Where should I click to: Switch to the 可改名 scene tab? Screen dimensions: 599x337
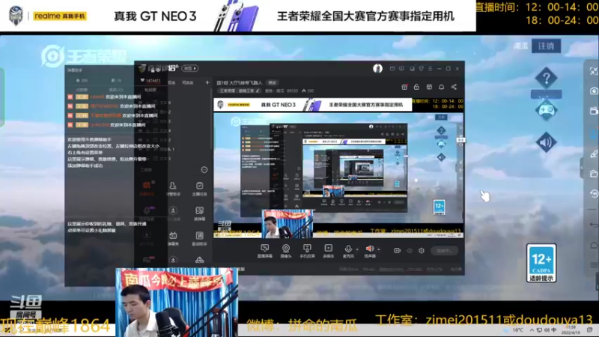pos(188,82)
